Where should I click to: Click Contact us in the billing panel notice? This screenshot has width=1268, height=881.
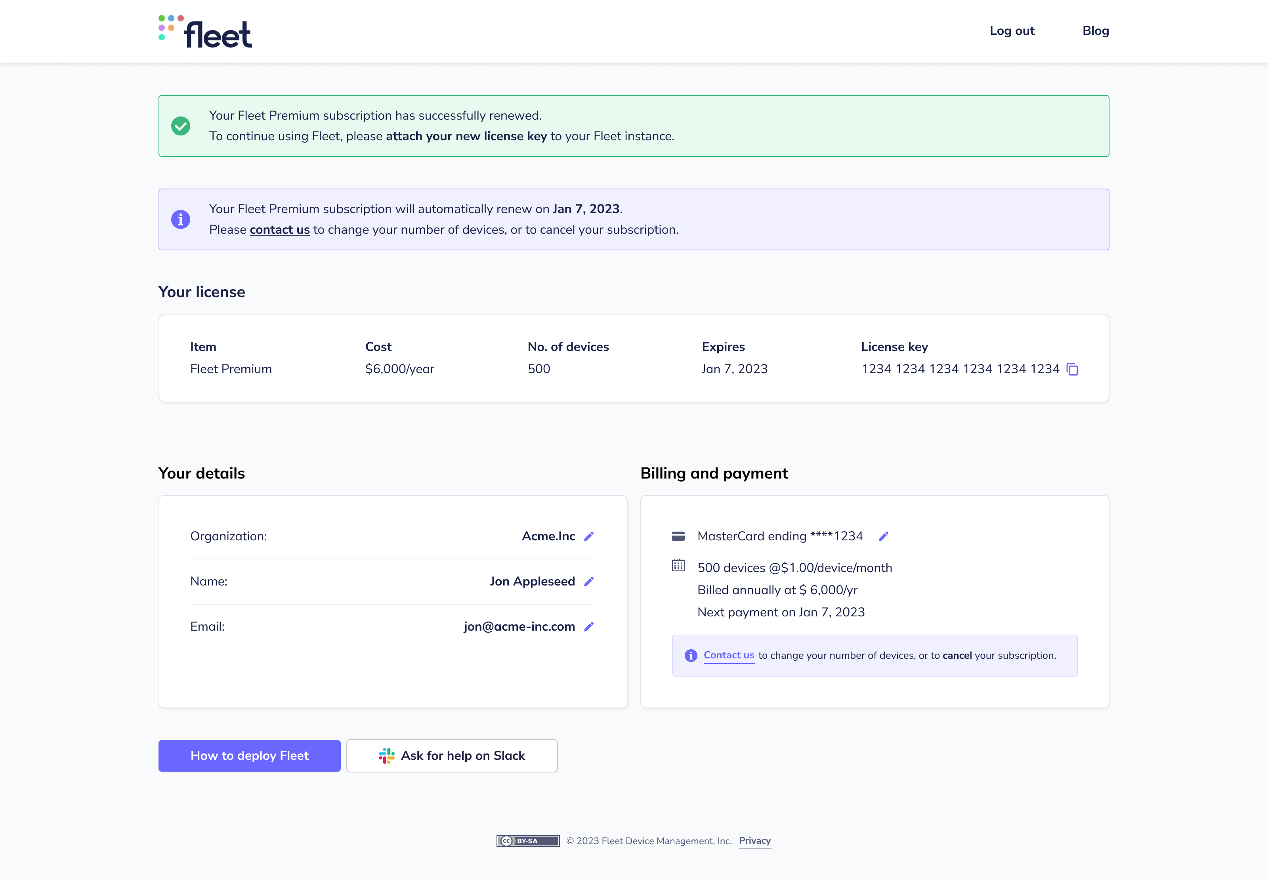[729, 655]
